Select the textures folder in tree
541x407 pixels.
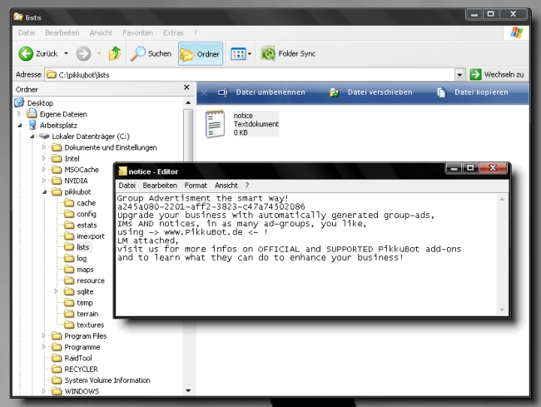pos(90,325)
